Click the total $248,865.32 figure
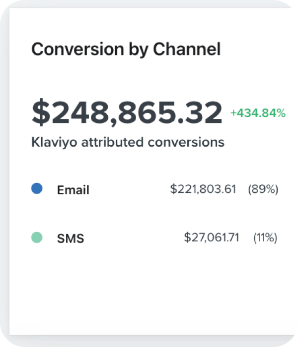This screenshot has width=298, height=347. tap(127, 113)
